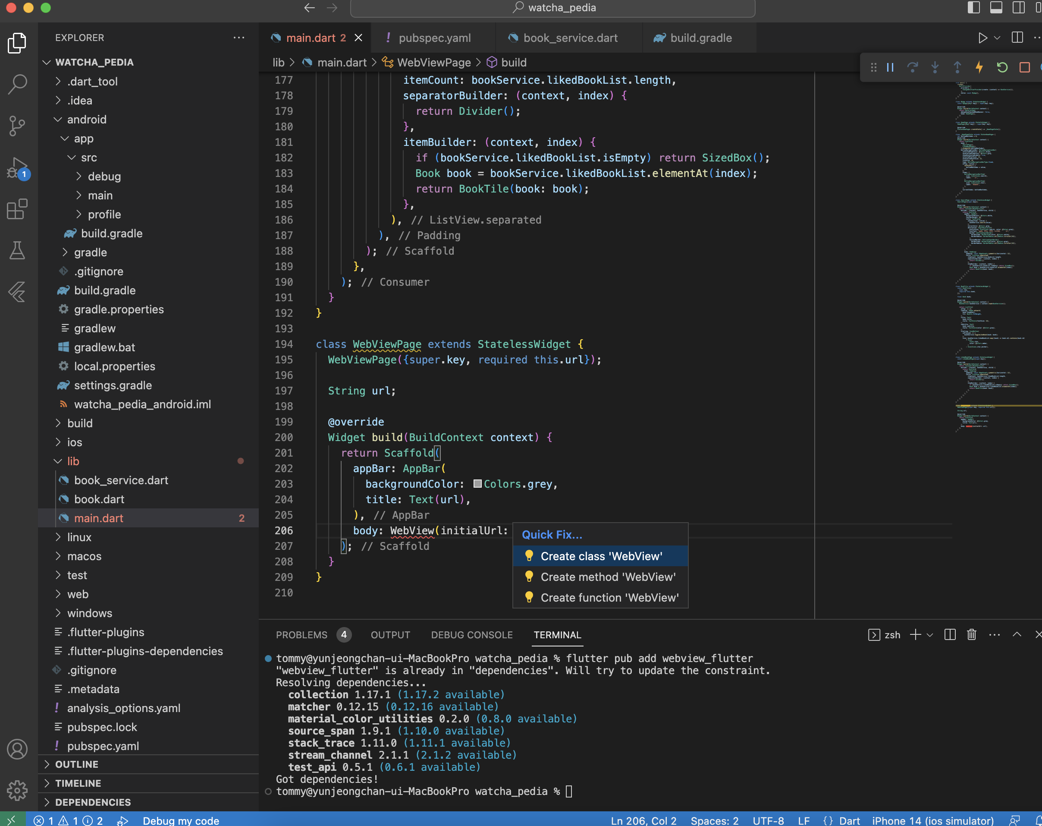
Task: Pause the debug session
Action: coord(890,67)
